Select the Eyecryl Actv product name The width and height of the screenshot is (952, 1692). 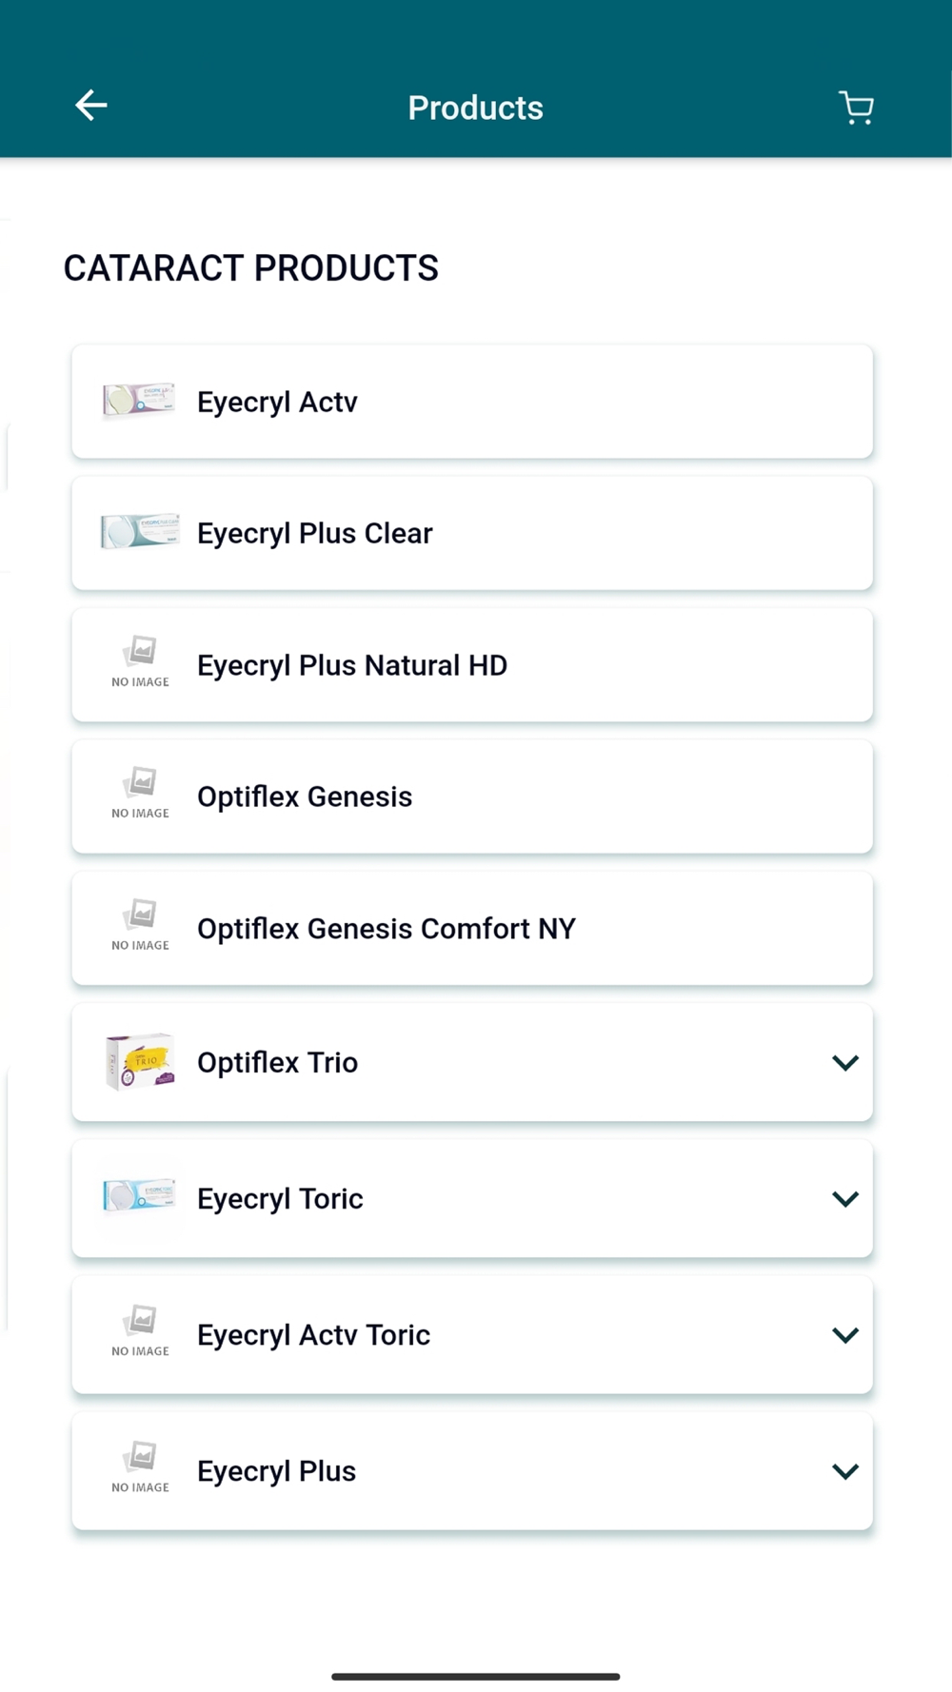click(277, 402)
